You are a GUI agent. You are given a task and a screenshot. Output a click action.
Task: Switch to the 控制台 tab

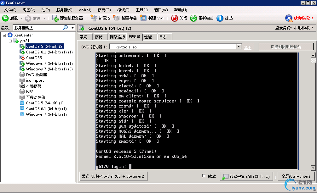click(x=135, y=36)
